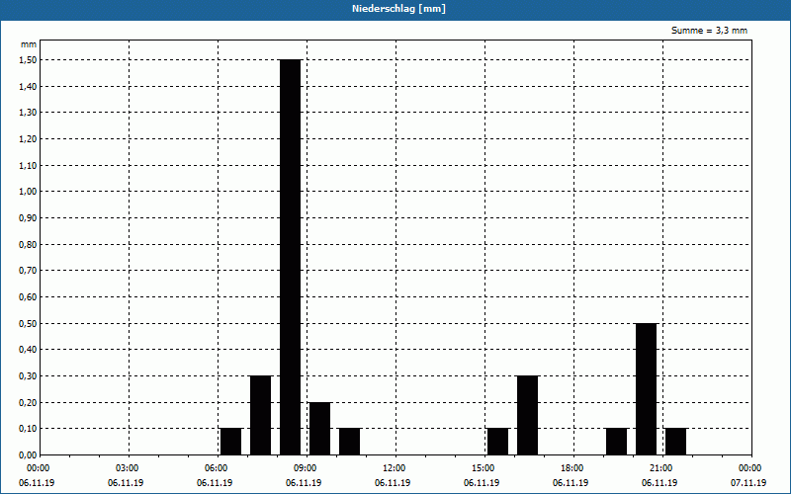Click the 0,90 y-axis label
The width and height of the screenshot is (791, 494).
[x=28, y=217]
